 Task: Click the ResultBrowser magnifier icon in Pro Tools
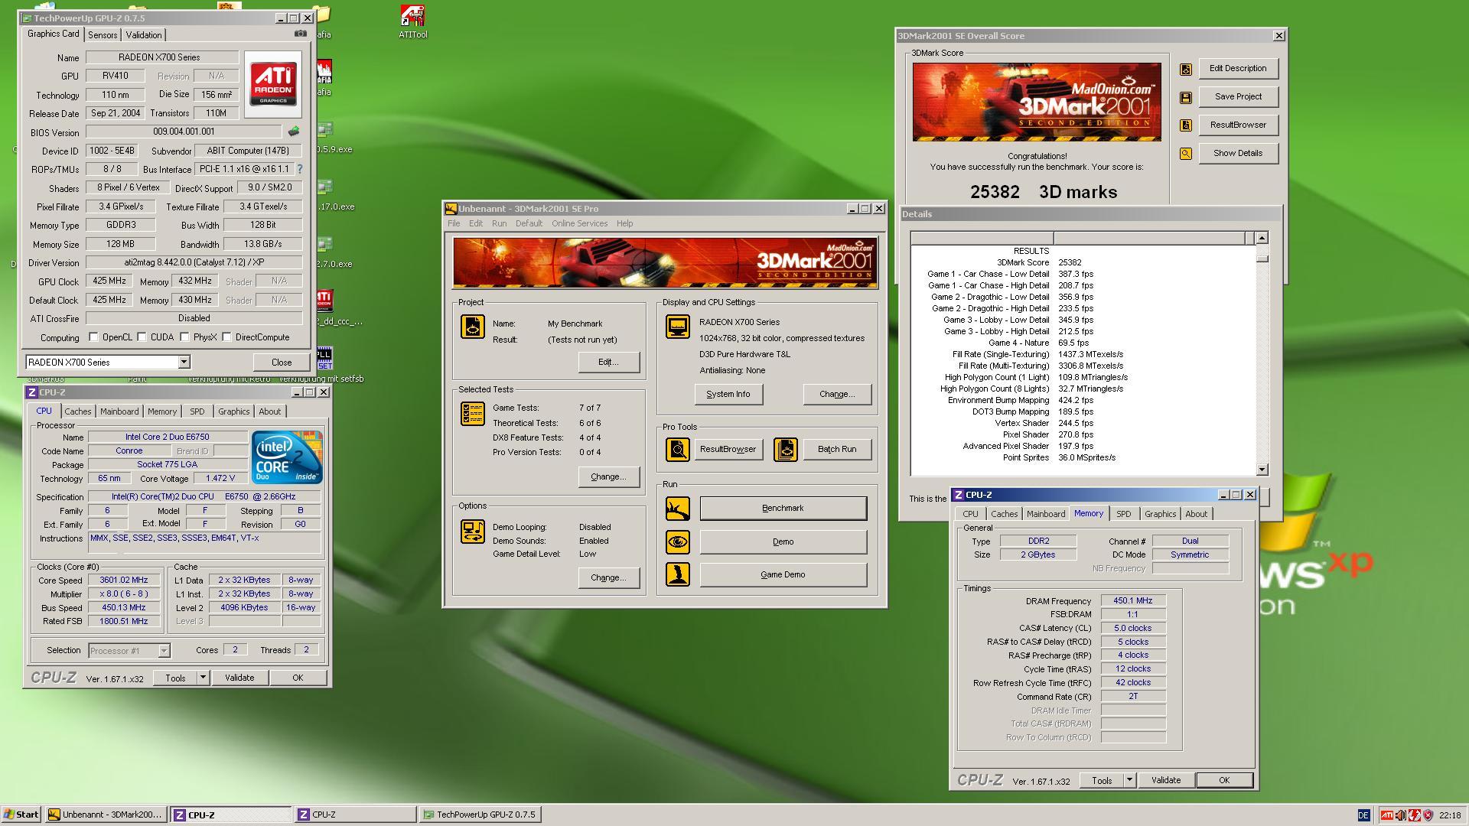677,450
